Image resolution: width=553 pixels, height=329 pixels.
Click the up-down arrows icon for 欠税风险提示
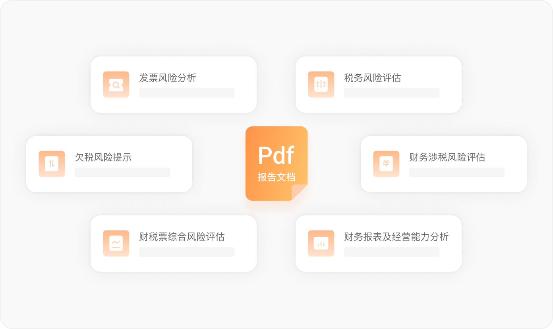tap(52, 164)
